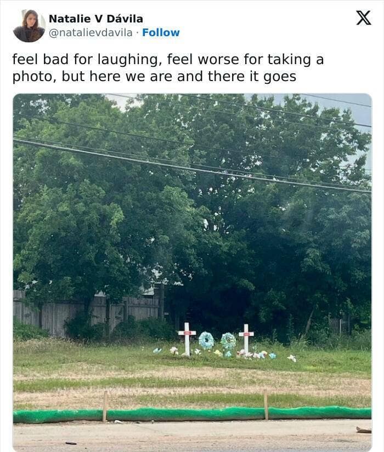
Task: Select the left blue wreath in photo
Action: (206, 340)
